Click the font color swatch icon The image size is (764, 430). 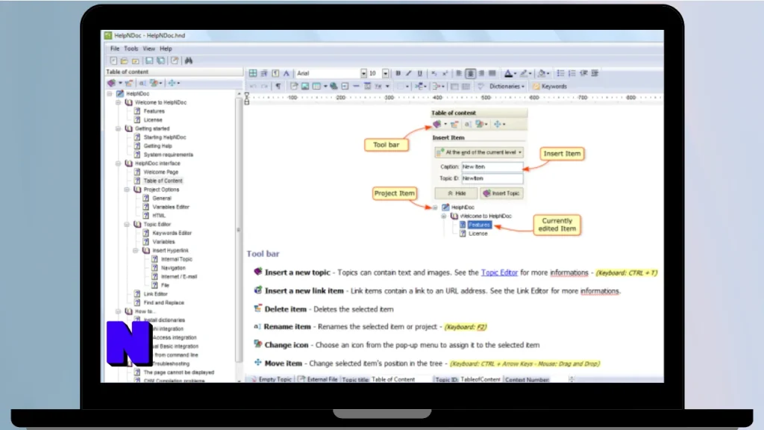pyautogui.click(x=507, y=73)
